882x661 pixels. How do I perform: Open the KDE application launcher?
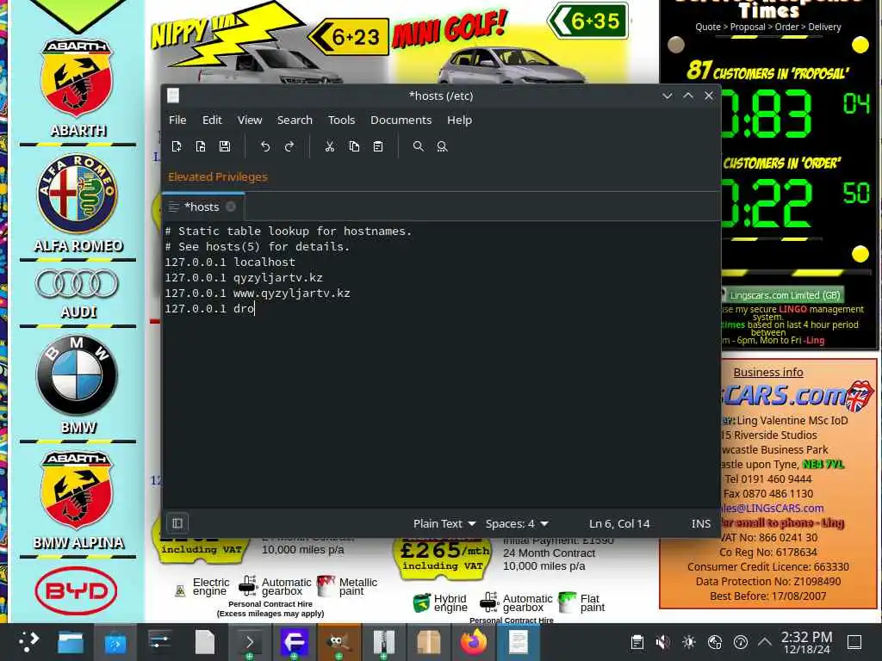pyautogui.click(x=28, y=641)
